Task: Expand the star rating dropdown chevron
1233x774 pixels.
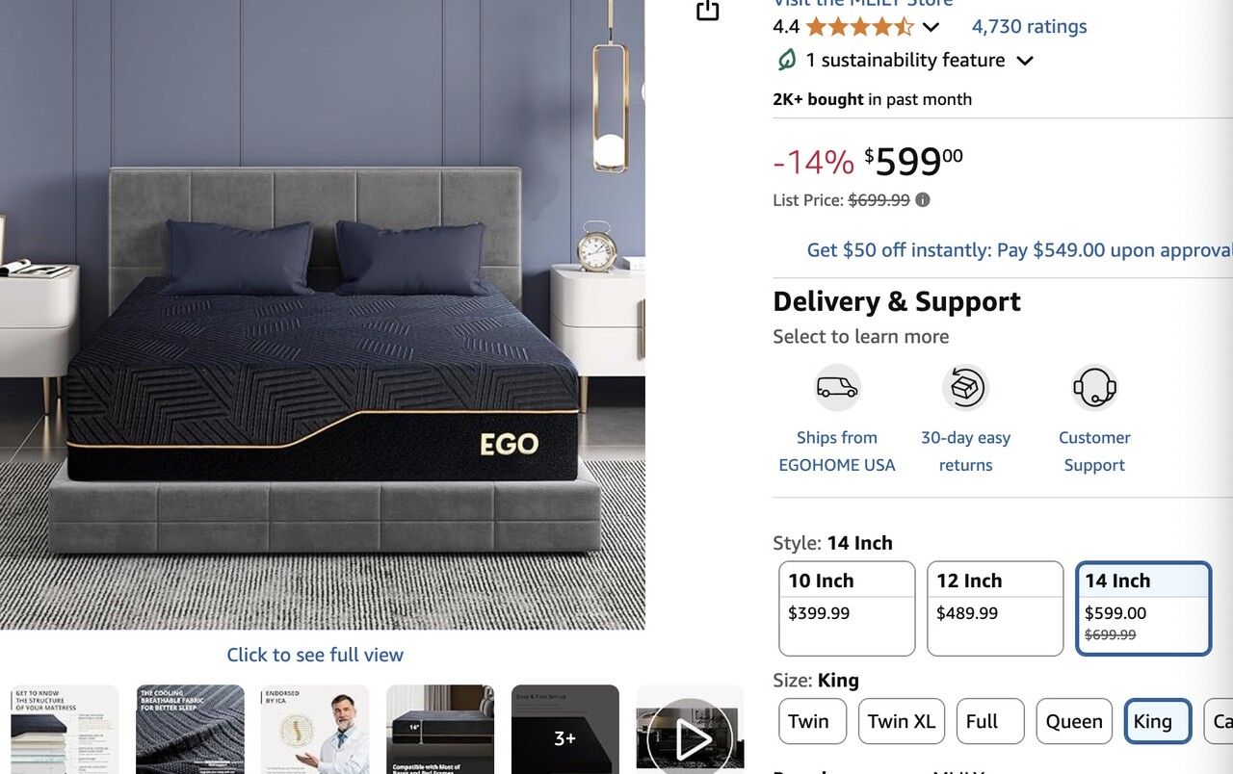Action: [931, 27]
